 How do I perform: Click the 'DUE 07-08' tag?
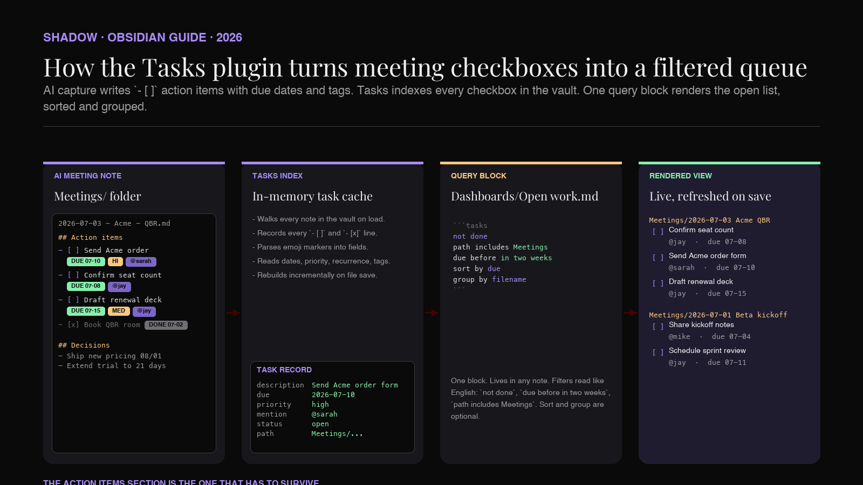86,286
